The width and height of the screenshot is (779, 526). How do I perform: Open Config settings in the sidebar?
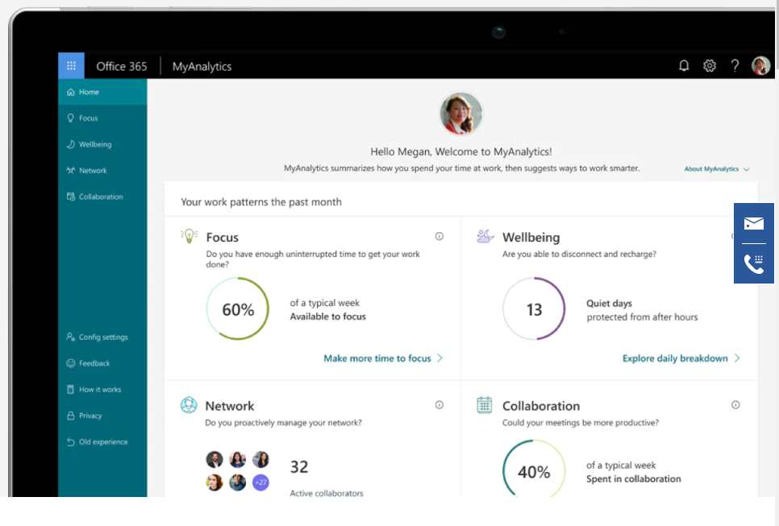pos(102,337)
